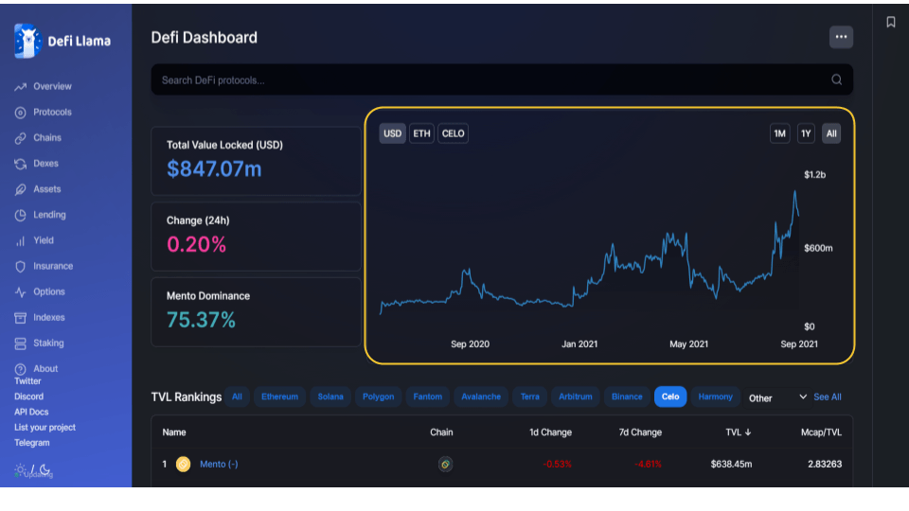The width and height of the screenshot is (909, 511).
Task: Click the 0.20% 24h change value
Action: click(x=196, y=244)
